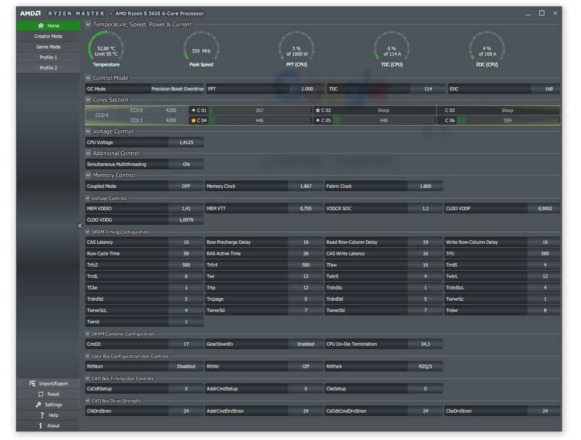
Task: Open the RttNom Disabled dropdown
Action: pos(186,366)
